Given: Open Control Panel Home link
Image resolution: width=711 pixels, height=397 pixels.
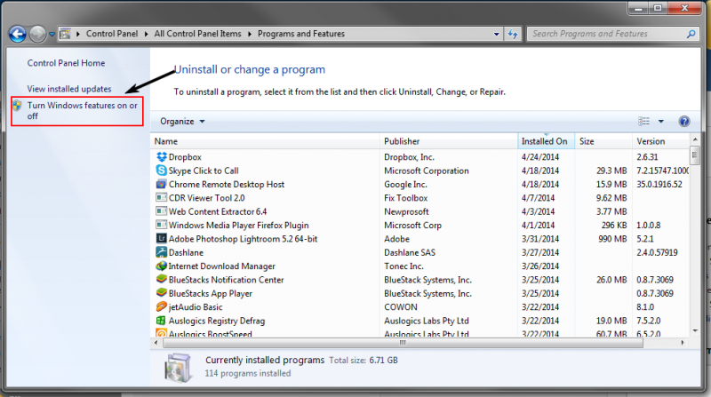Looking at the screenshot, I should (66, 63).
